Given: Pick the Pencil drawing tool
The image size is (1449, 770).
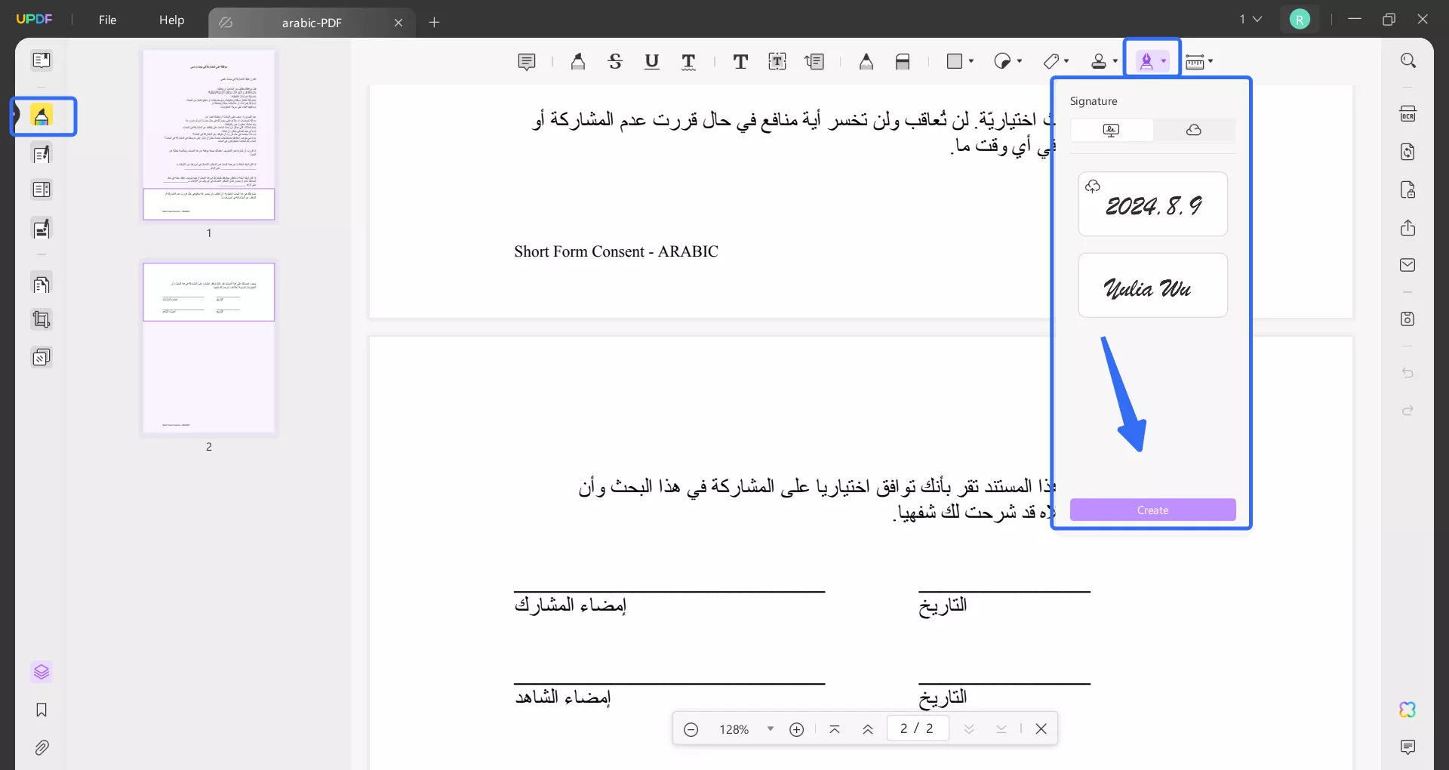Looking at the screenshot, I should pyautogui.click(x=866, y=61).
